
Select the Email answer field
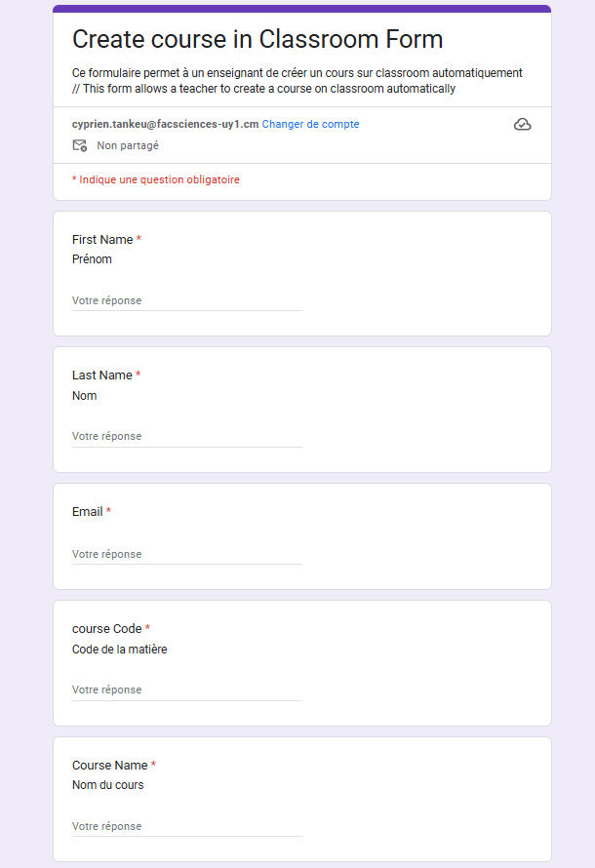tap(187, 554)
